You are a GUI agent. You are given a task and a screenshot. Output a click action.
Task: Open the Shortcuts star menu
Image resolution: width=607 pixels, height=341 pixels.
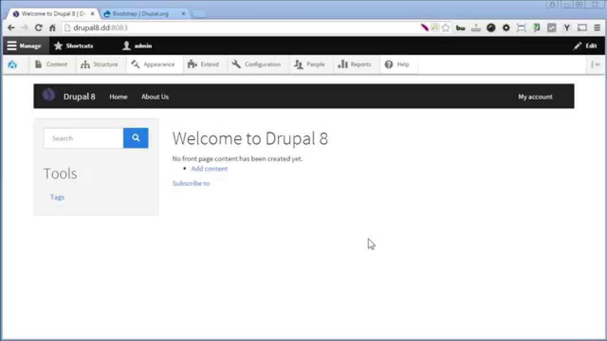74,46
